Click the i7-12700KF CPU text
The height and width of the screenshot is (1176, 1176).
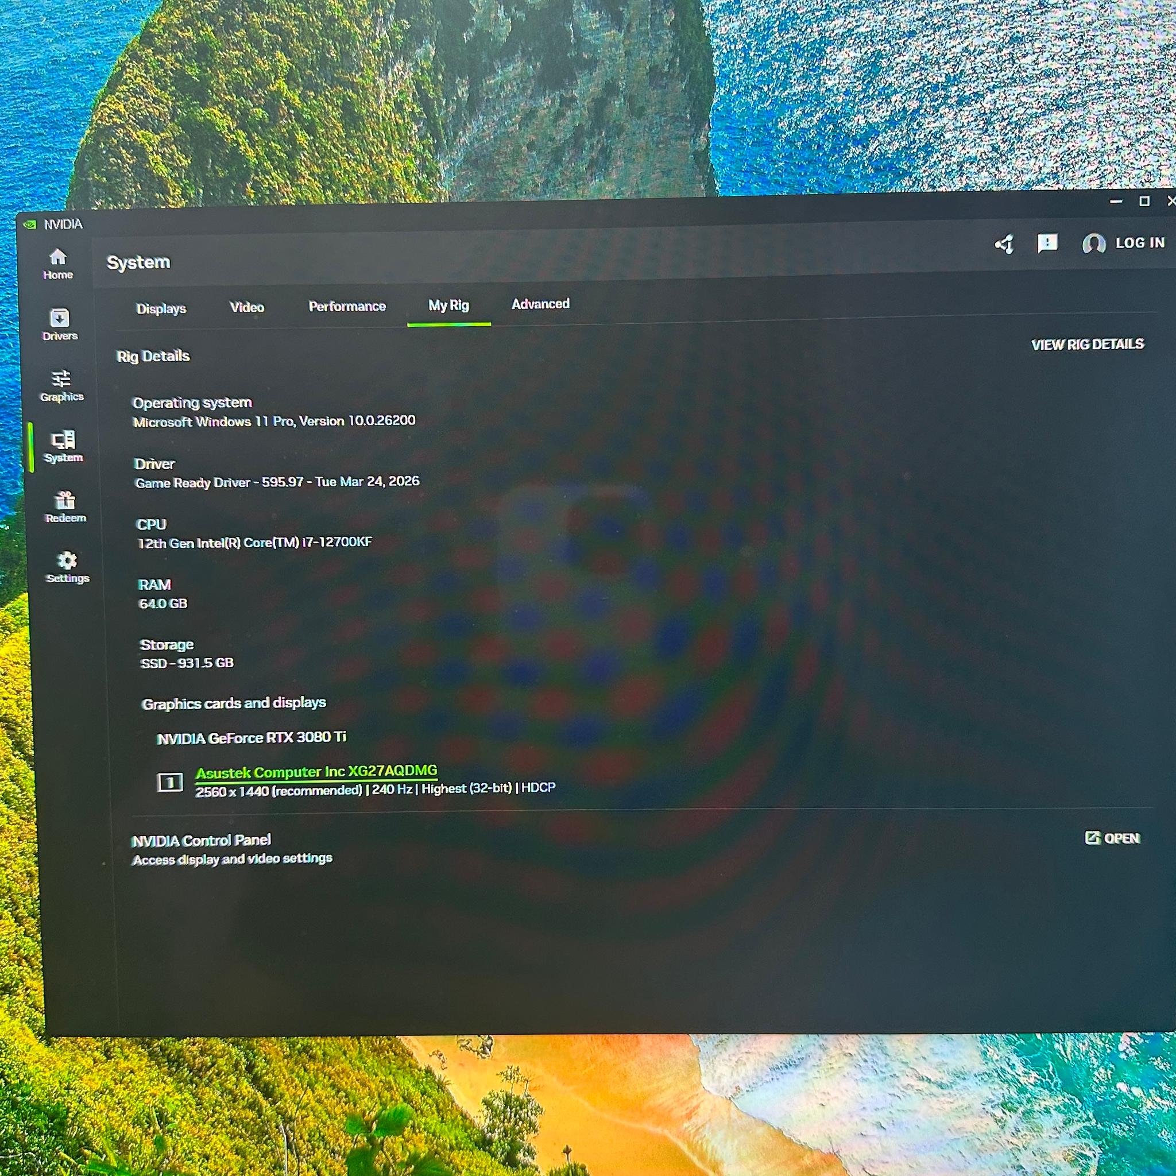[254, 542]
